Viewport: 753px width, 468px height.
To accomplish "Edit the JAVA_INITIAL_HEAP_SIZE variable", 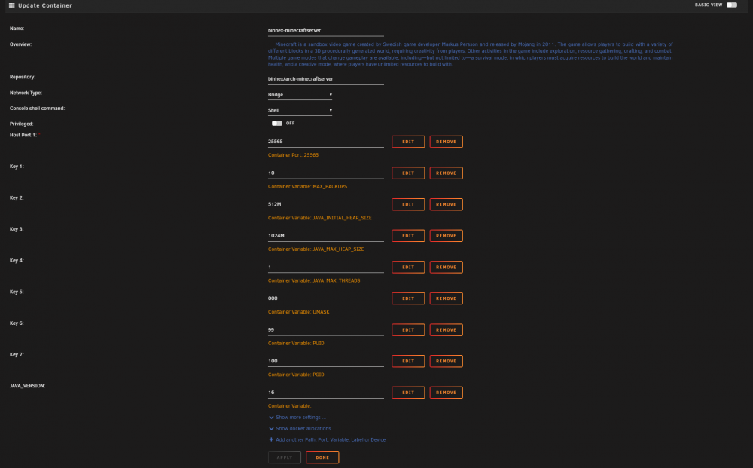I will pyautogui.click(x=408, y=204).
